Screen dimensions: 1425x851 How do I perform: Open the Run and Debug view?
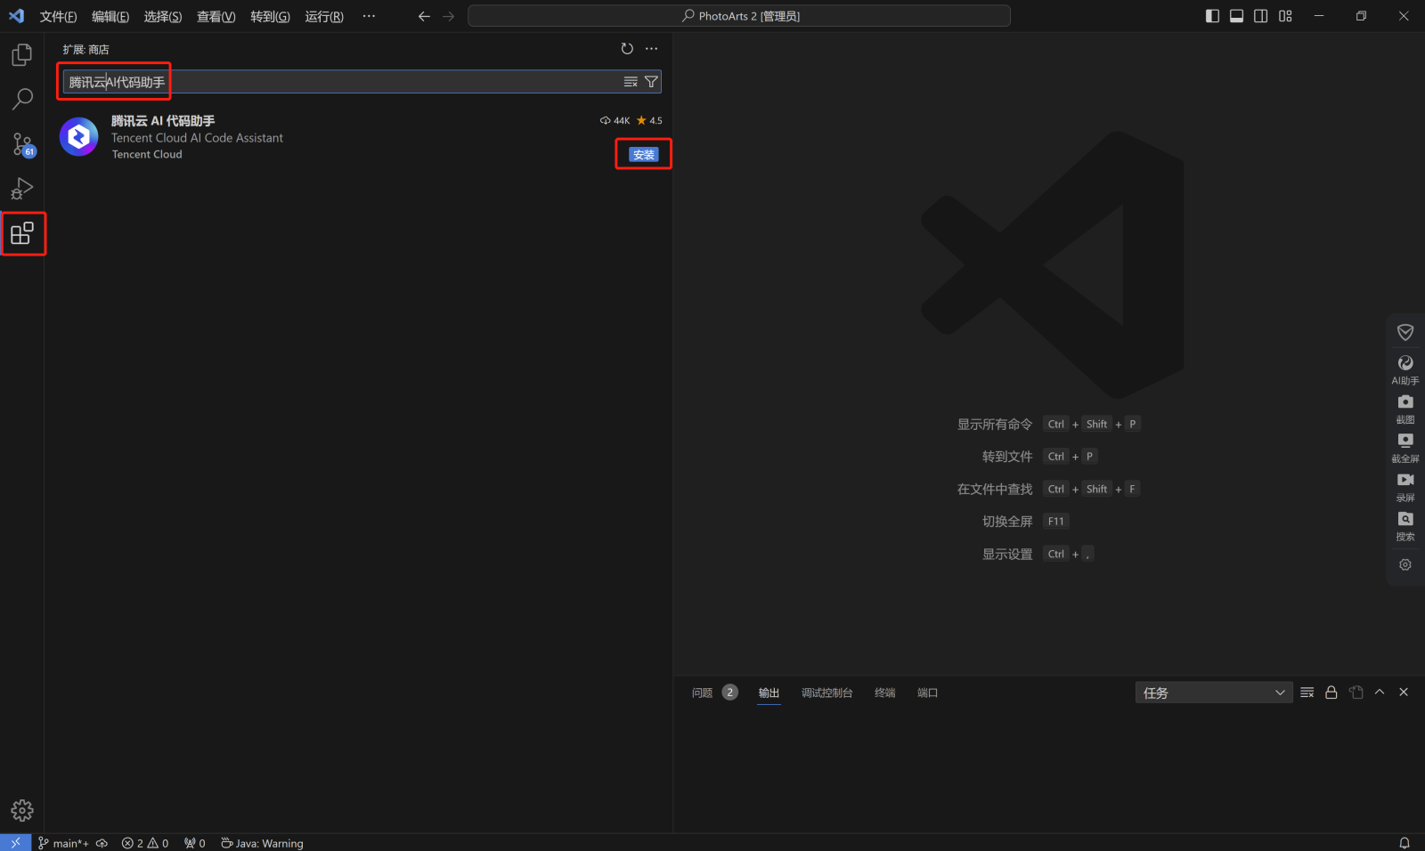[x=22, y=189]
